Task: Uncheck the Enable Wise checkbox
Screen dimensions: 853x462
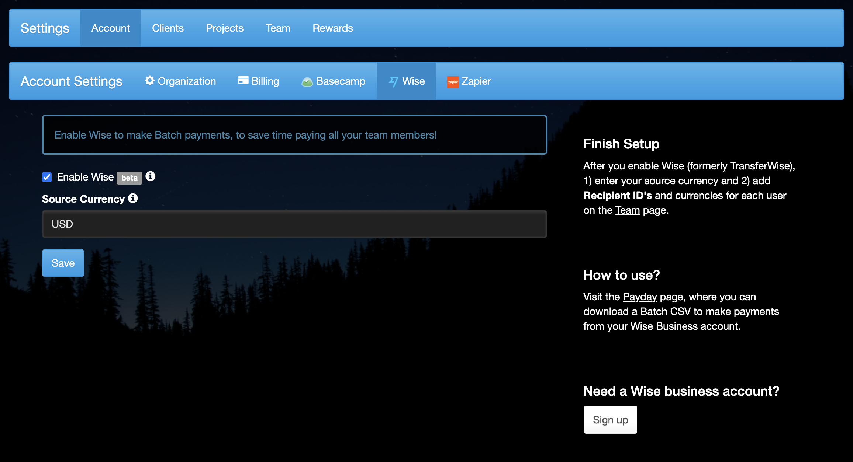Action: point(46,177)
